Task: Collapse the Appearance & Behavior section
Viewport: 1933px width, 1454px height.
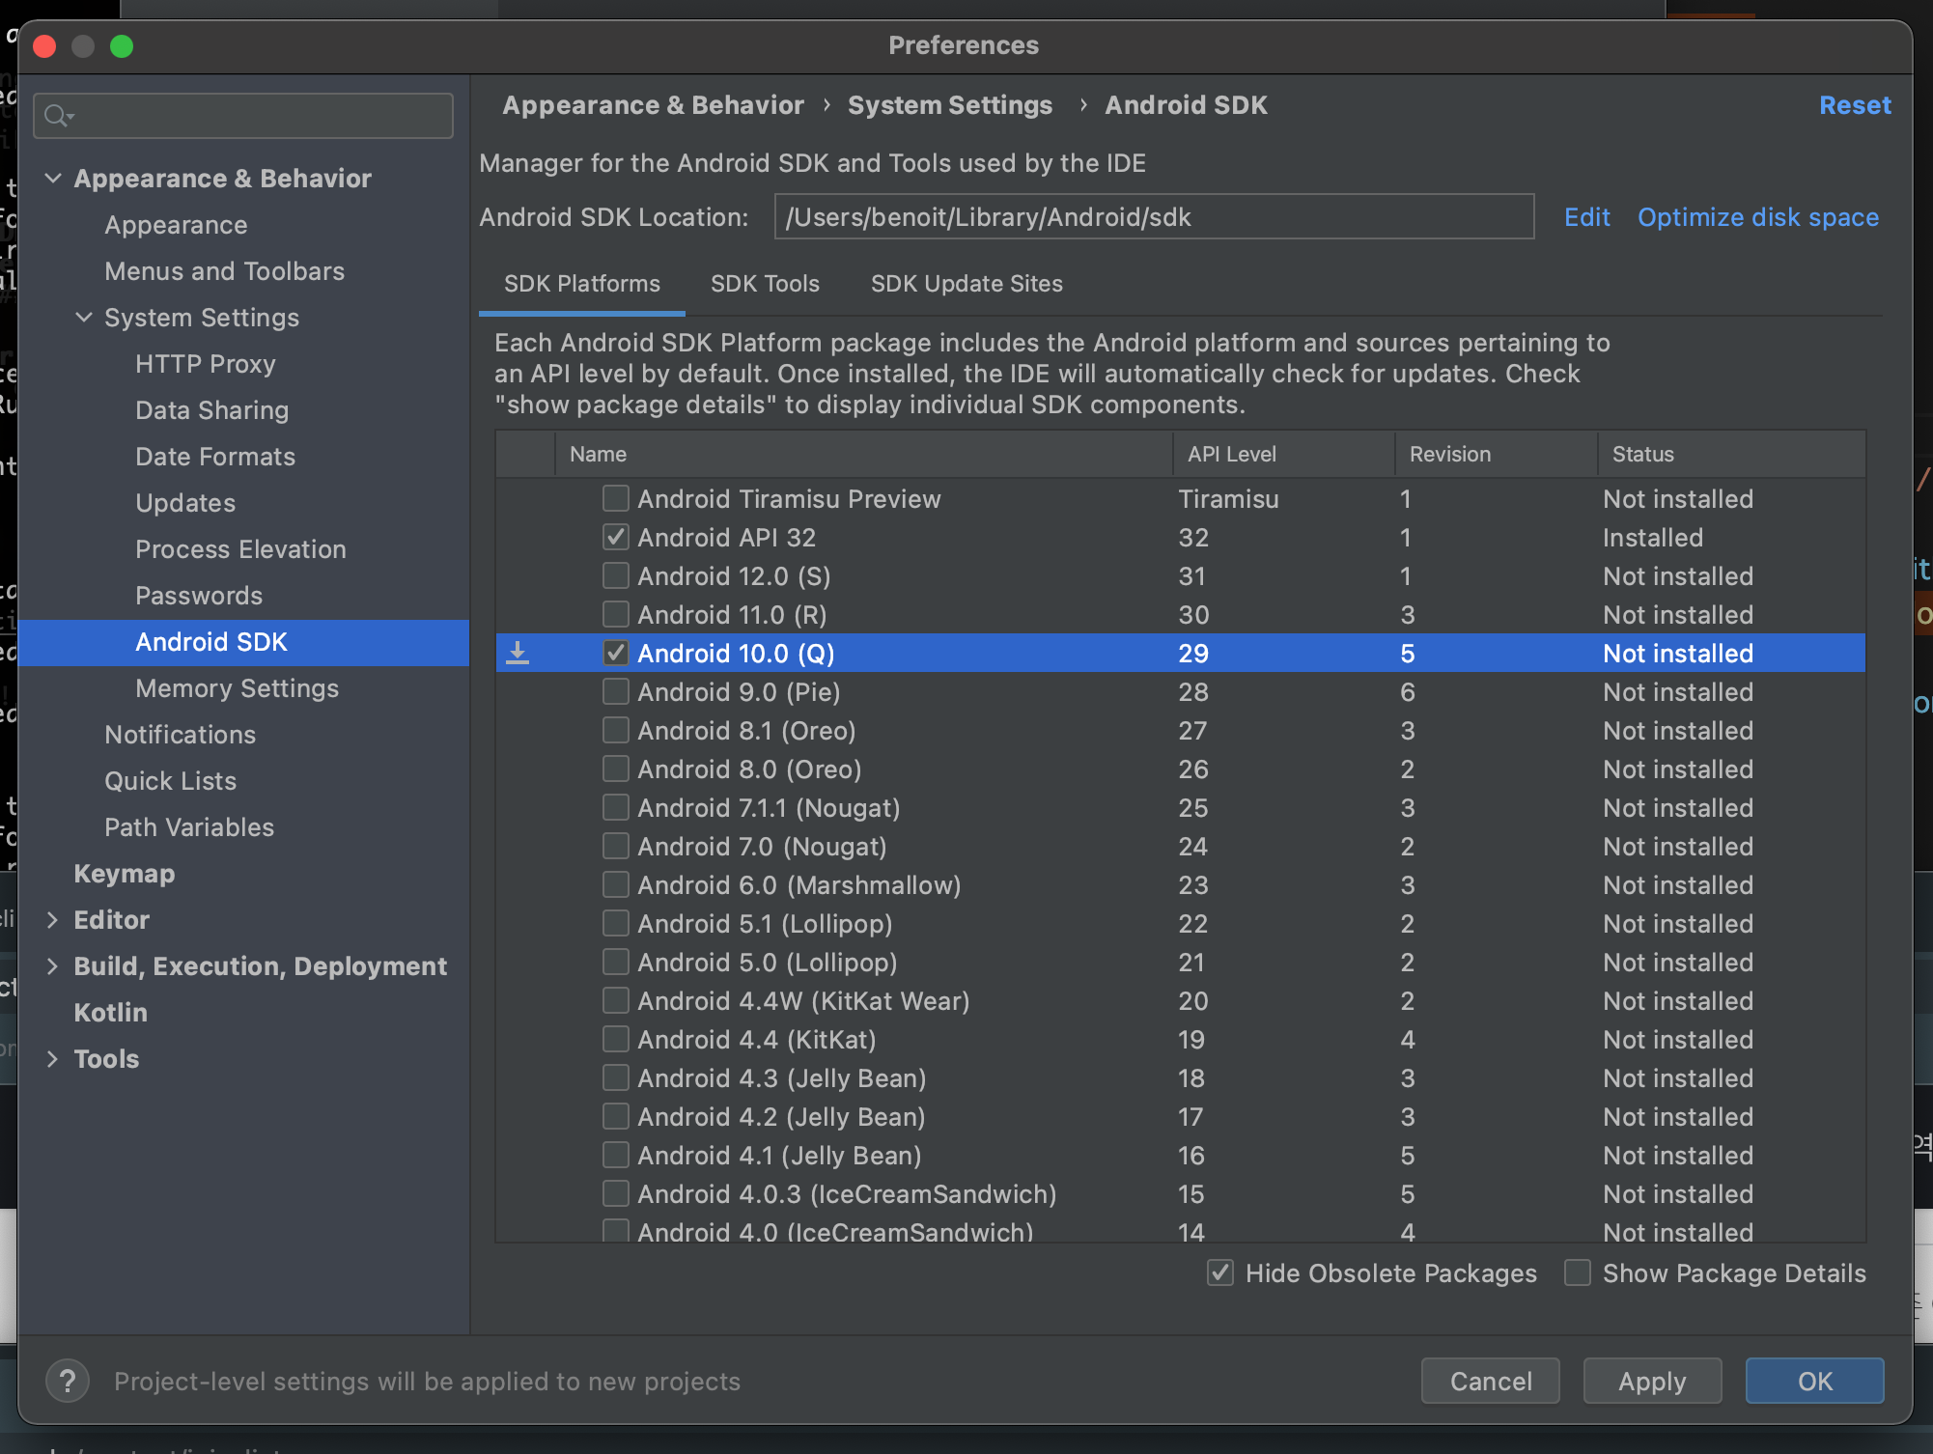Action: (x=53, y=179)
